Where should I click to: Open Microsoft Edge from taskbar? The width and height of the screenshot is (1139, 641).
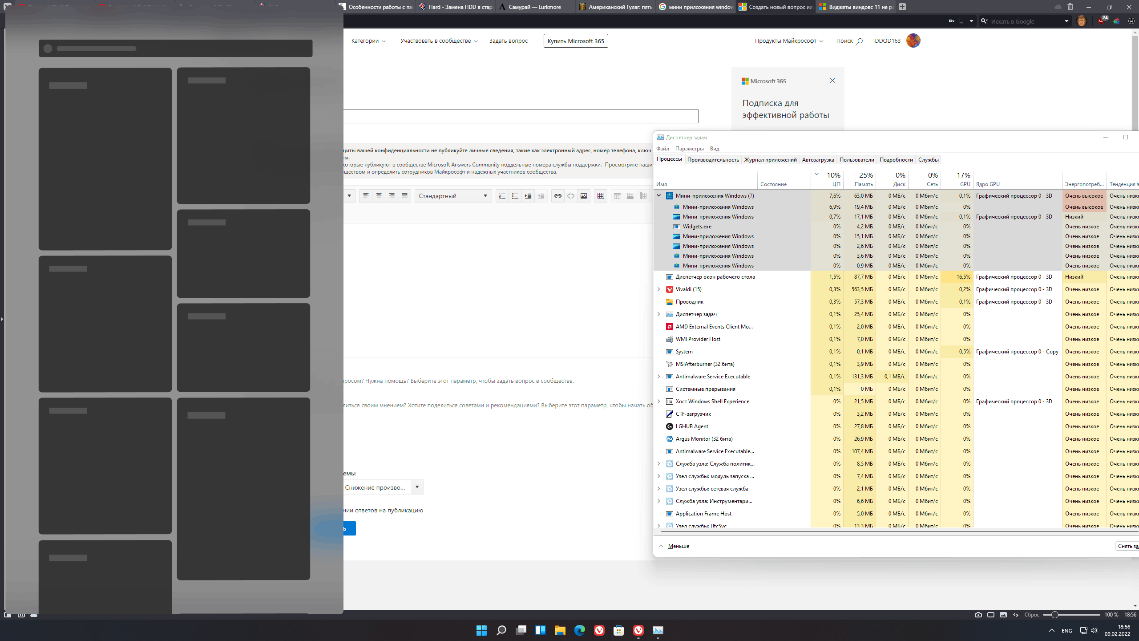pyautogui.click(x=579, y=630)
